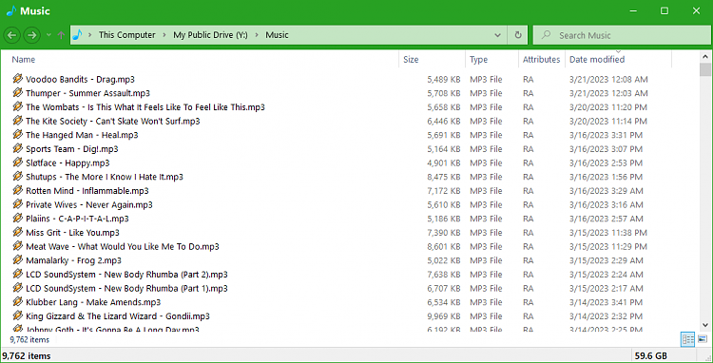The image size is (713, 363).
Task: Click icon for New Body Rhumba (Part 1).mp3
Action: (17, 288)
